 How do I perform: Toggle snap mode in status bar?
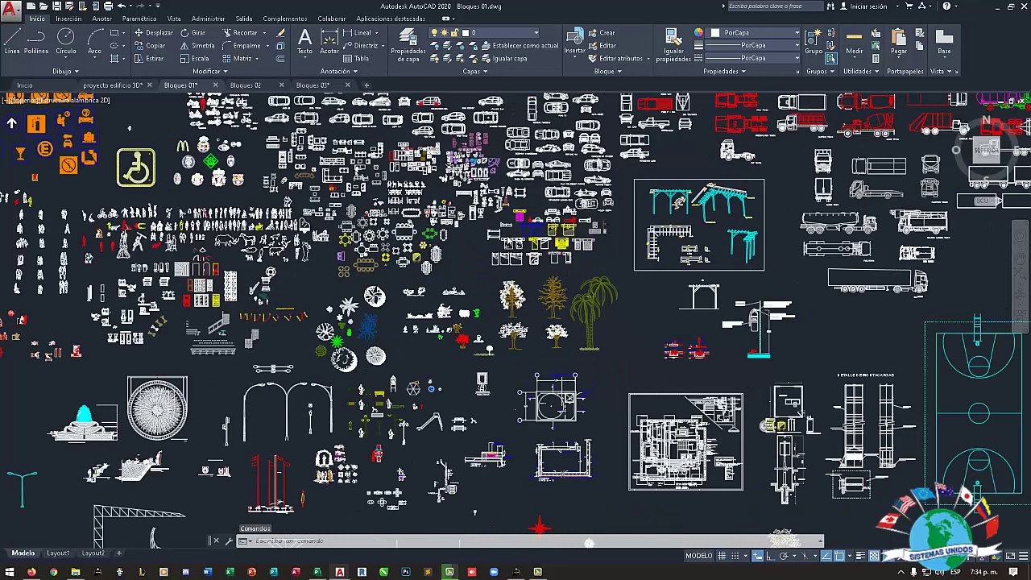(735, 556)
